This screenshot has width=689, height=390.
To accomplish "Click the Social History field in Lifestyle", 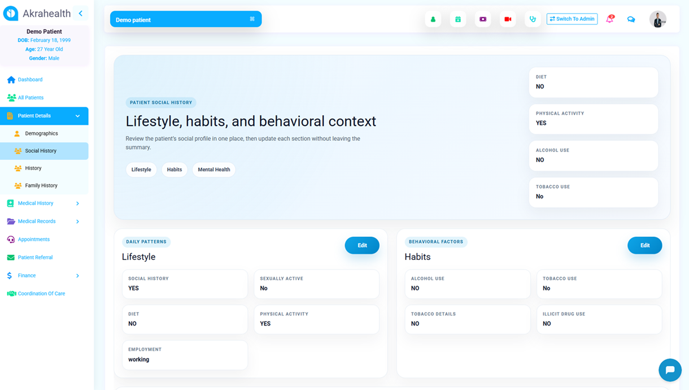I will [x=185, y=284].
